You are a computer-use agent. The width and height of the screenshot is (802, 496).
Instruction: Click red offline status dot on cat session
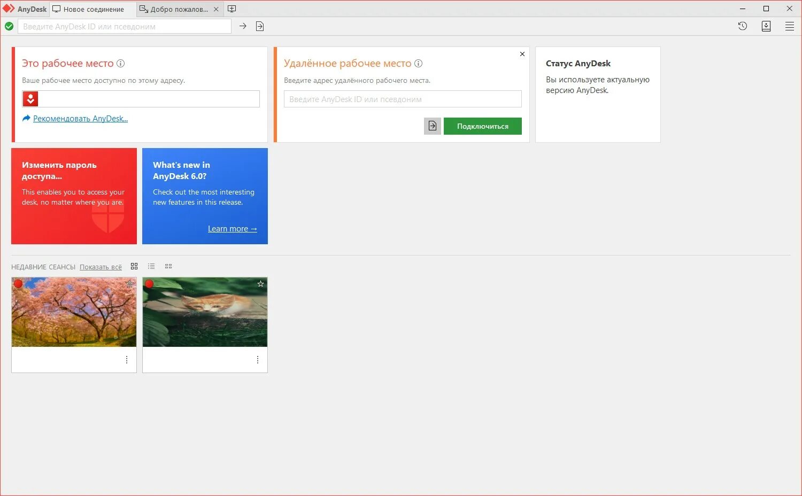pyautogui.click(x=149, y=284)
